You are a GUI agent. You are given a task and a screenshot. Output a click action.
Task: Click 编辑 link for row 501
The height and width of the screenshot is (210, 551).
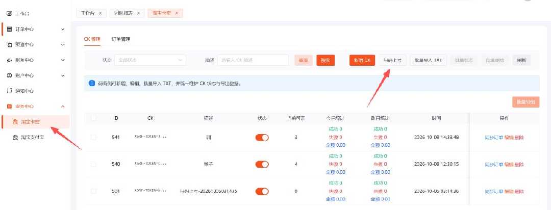[509, 191]
